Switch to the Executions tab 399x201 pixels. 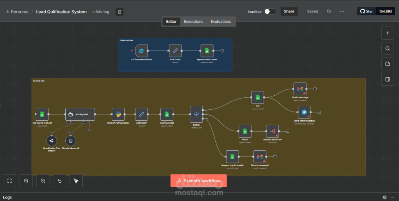point(194,22)
